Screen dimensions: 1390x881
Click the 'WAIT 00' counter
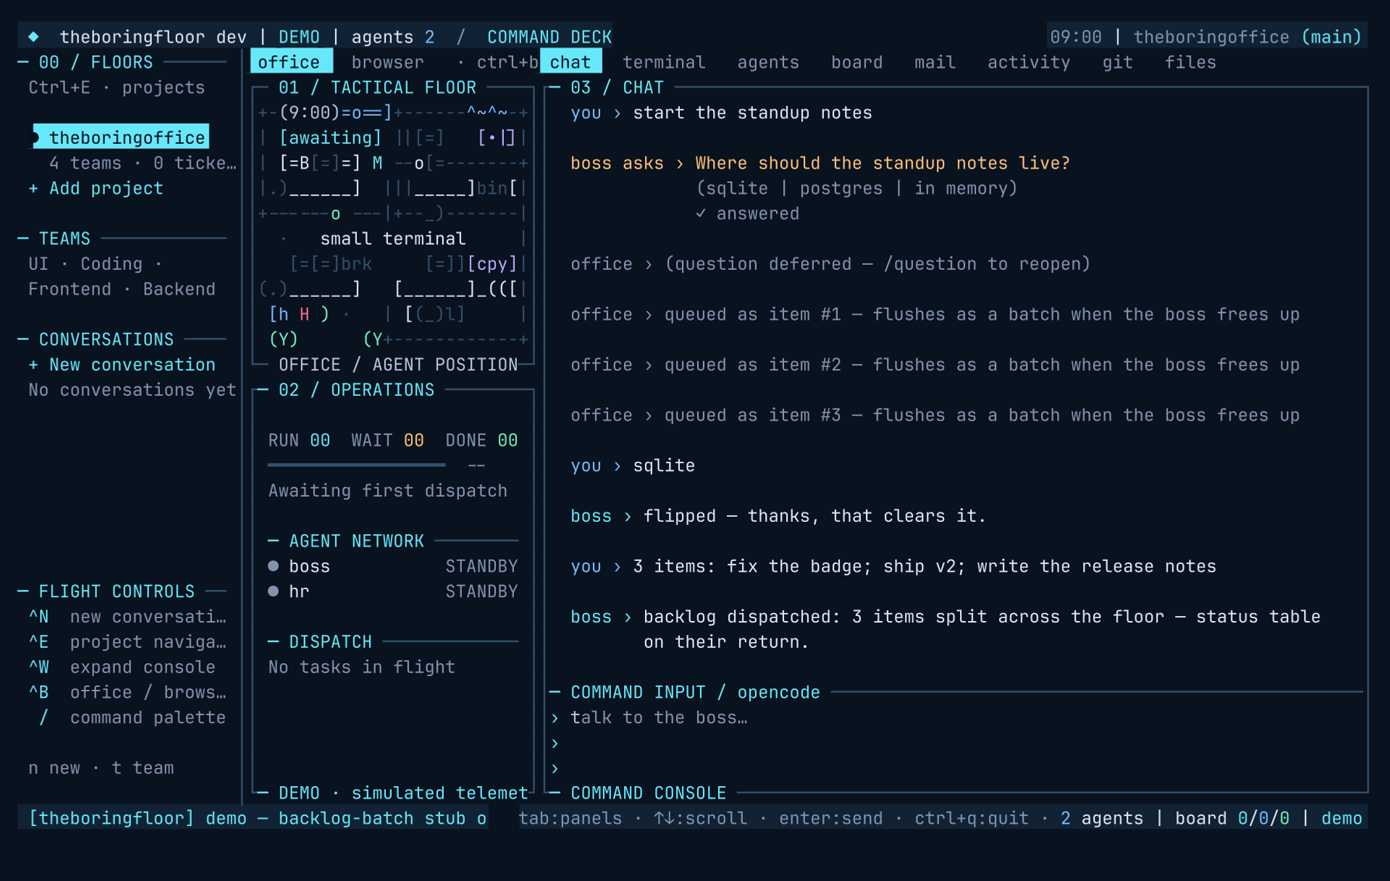coord(388,440)
